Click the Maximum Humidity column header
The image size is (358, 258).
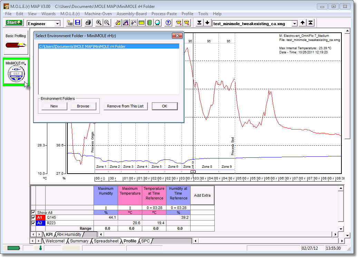tap(106, 196)
